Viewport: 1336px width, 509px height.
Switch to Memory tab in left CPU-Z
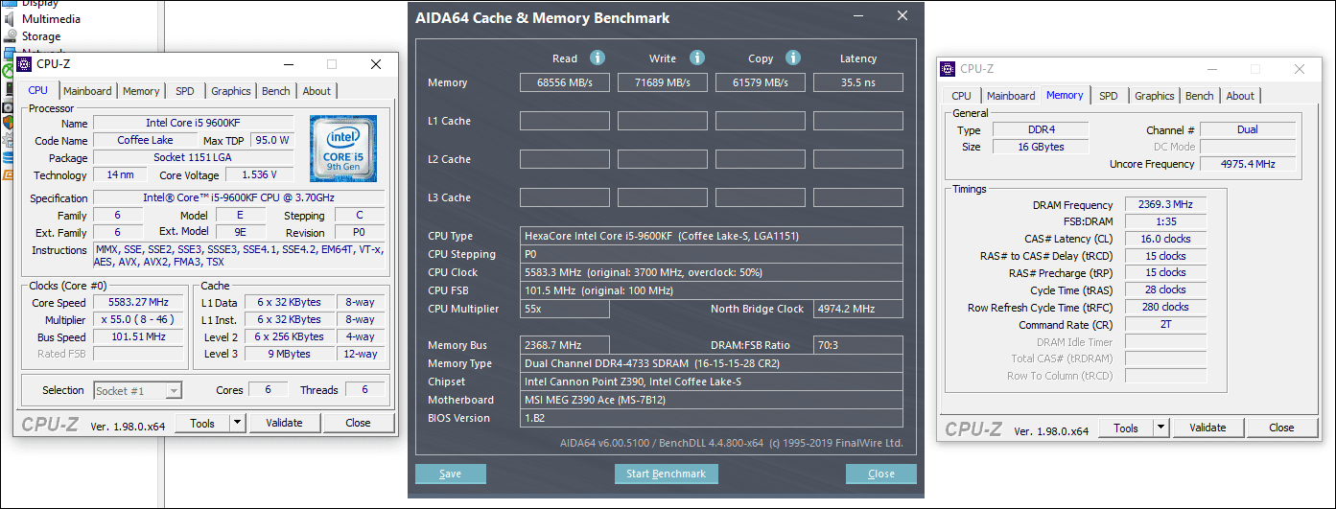point(141,91)
